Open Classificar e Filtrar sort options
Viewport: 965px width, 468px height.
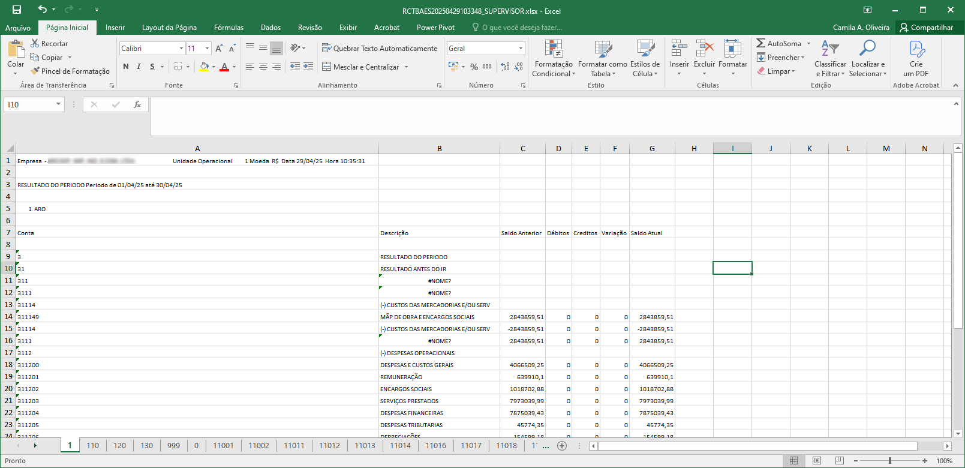[830, 58]
